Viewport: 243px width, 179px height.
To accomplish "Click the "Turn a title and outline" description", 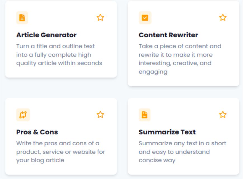I will pyautogui.click(x=59, y=55).
